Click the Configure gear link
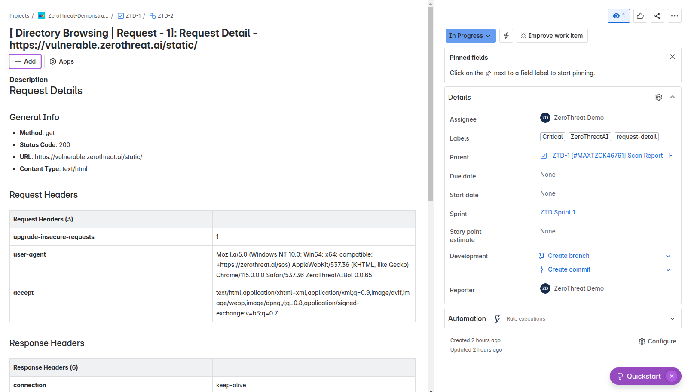 [x=657, y=341]
